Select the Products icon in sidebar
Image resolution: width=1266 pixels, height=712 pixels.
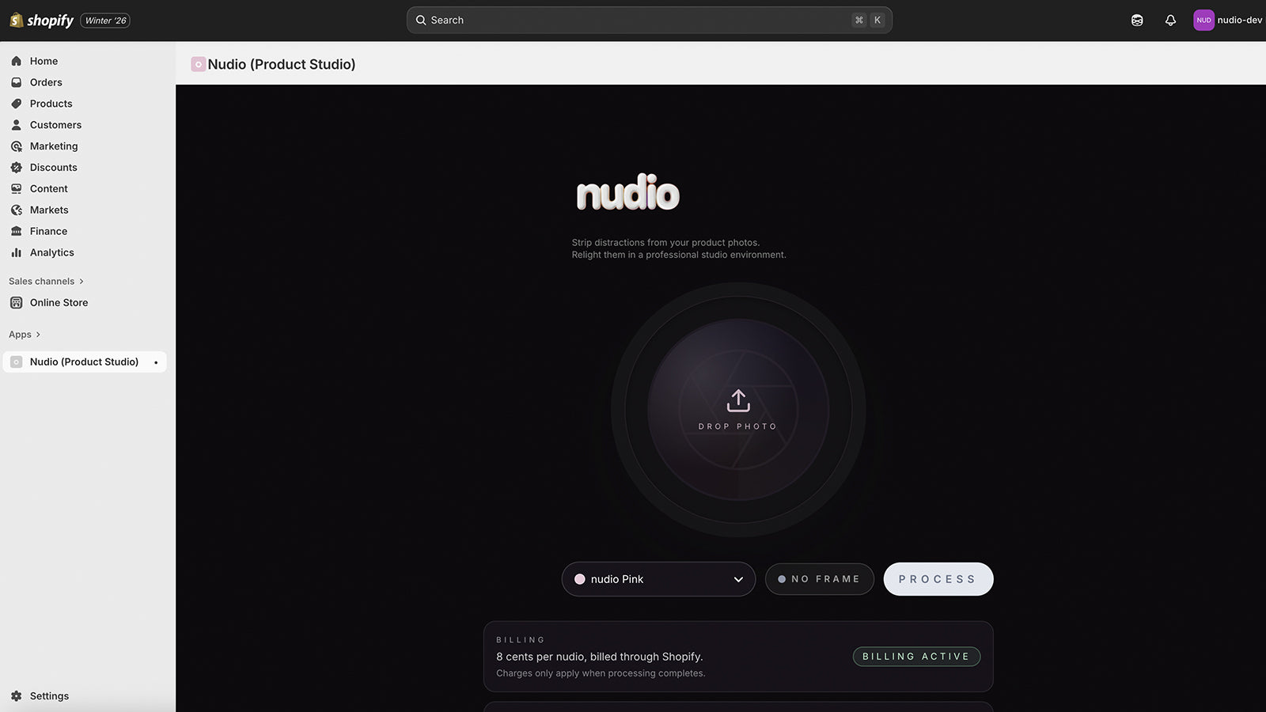click(x=17, y=104)
